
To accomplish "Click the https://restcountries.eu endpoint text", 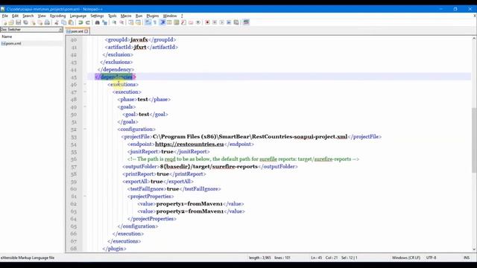I will [189, 144].
